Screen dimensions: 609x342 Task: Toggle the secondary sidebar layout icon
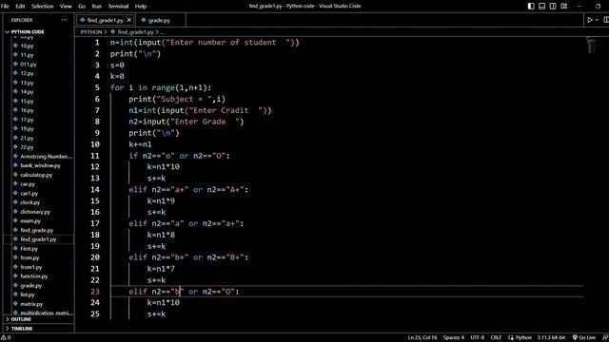click(x=553, y=7)
